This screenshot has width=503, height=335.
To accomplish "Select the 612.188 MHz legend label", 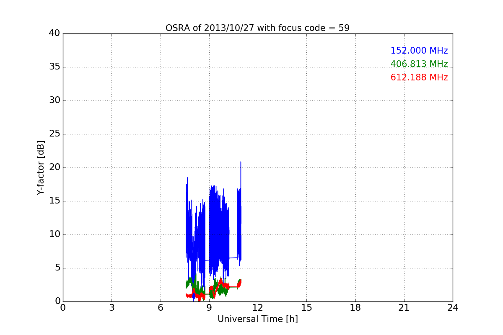I will [x=419, y=77].
